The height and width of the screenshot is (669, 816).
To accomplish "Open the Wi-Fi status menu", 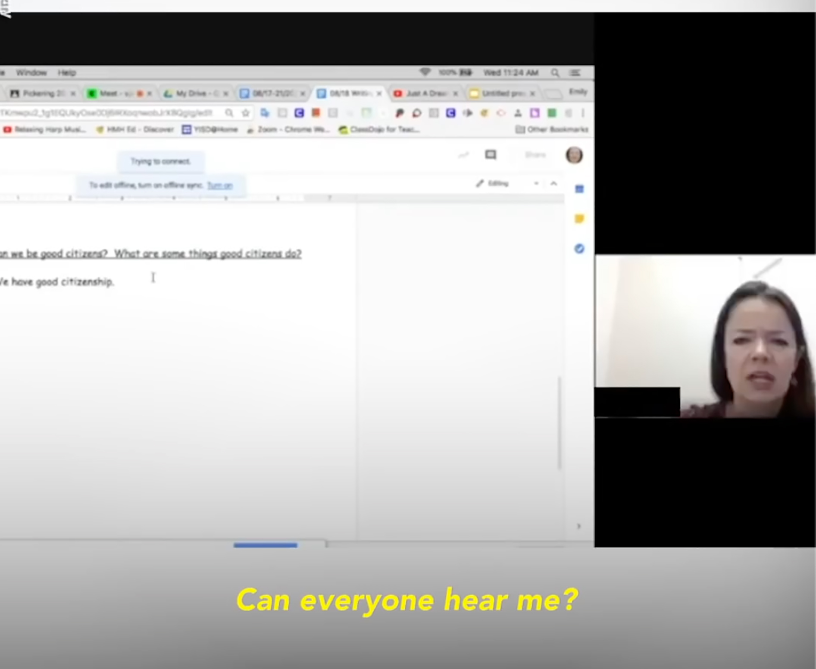I will point(425,72).
